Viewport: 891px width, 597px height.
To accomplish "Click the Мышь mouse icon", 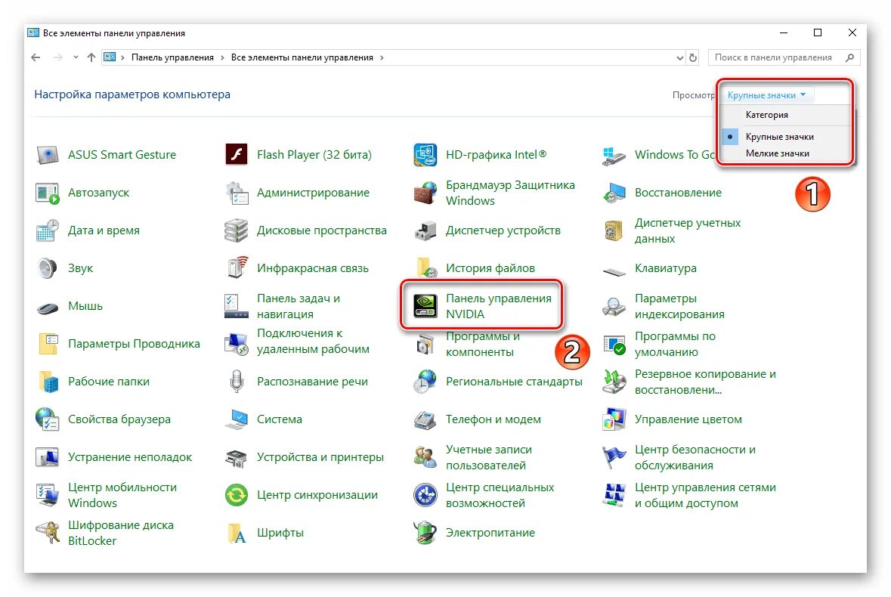I will click(48, 308).
